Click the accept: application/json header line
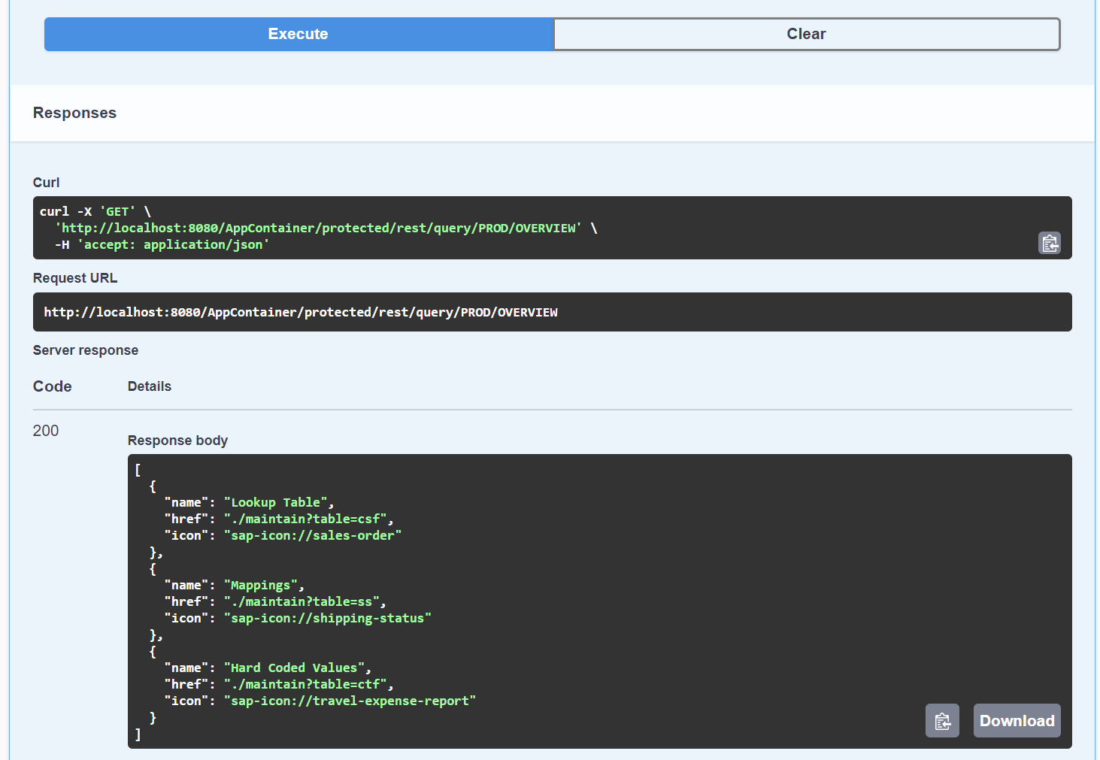 [162, 244]
